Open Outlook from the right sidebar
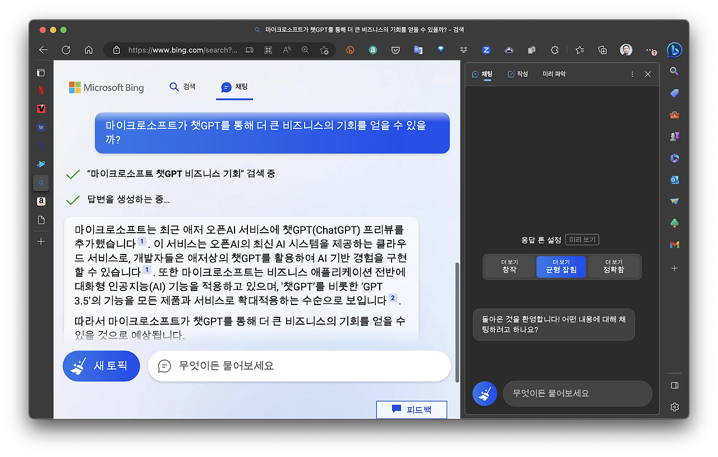718x457 pixels. 674,180
